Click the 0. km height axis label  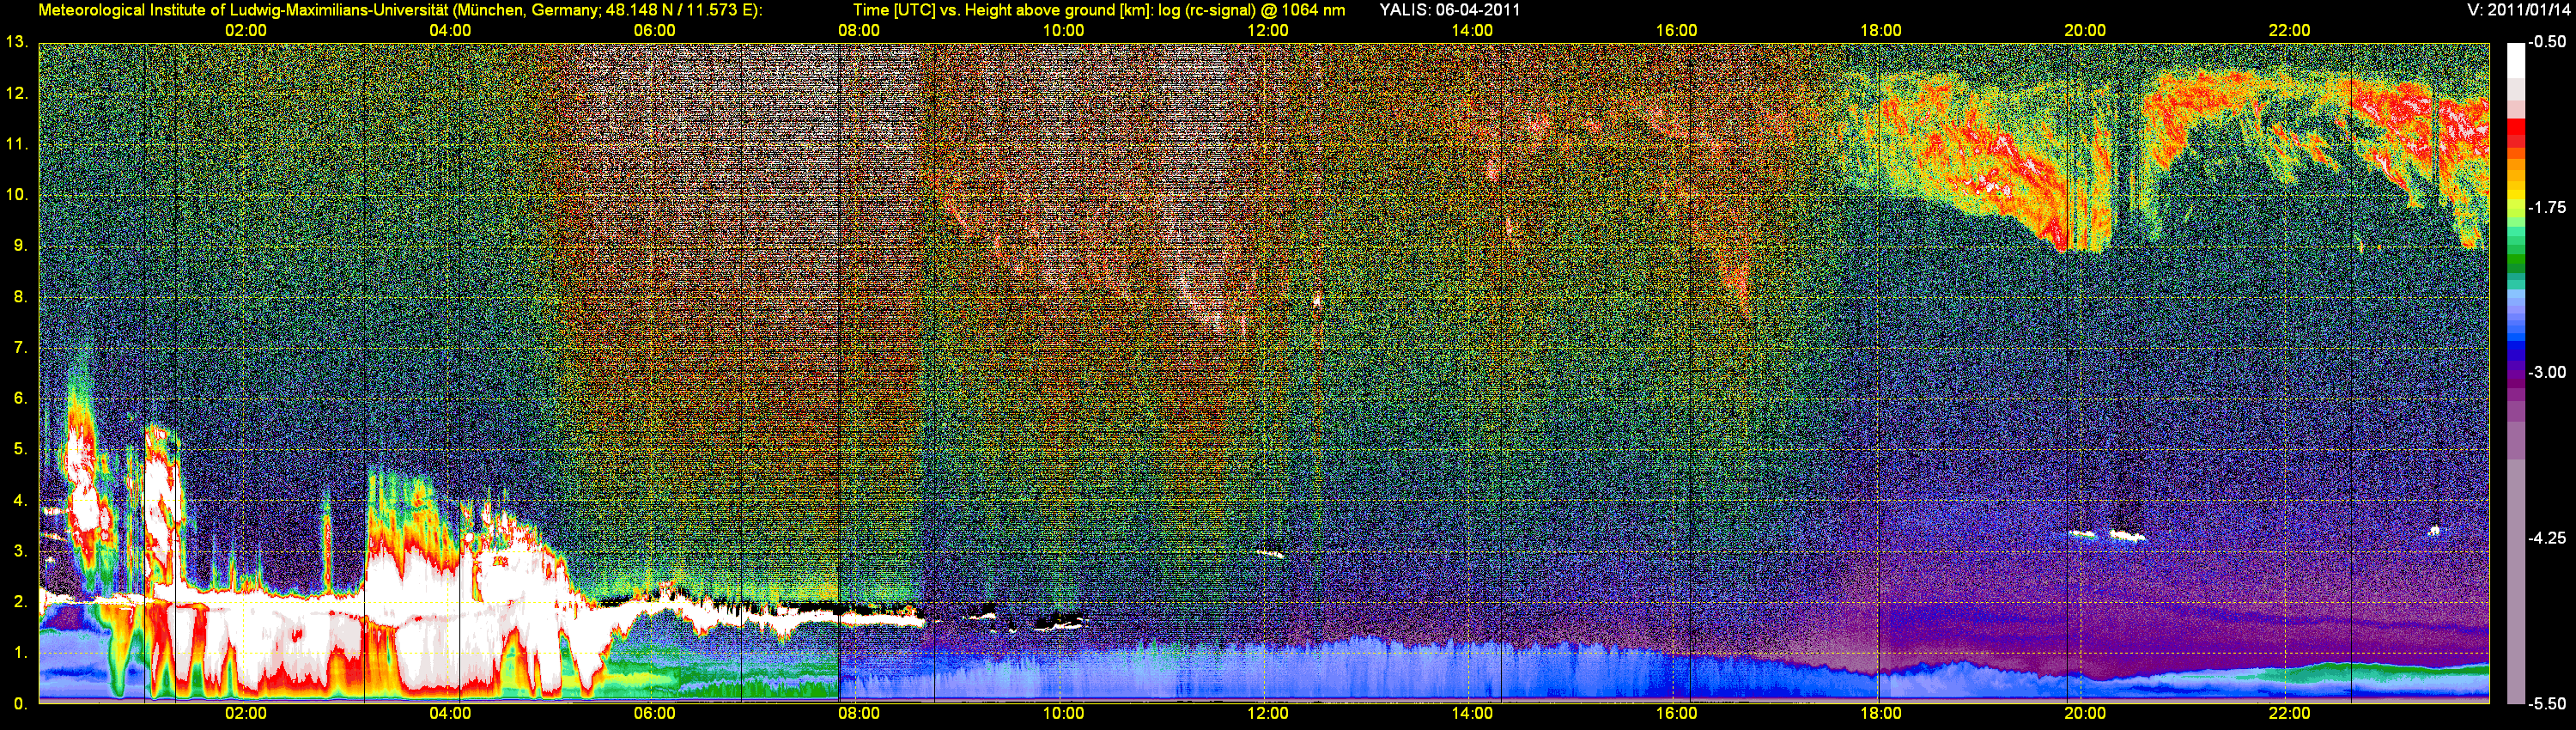(x=20, y=704)
